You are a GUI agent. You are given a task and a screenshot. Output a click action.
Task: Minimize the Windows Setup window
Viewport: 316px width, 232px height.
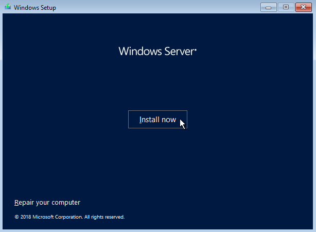coord(269,7)
